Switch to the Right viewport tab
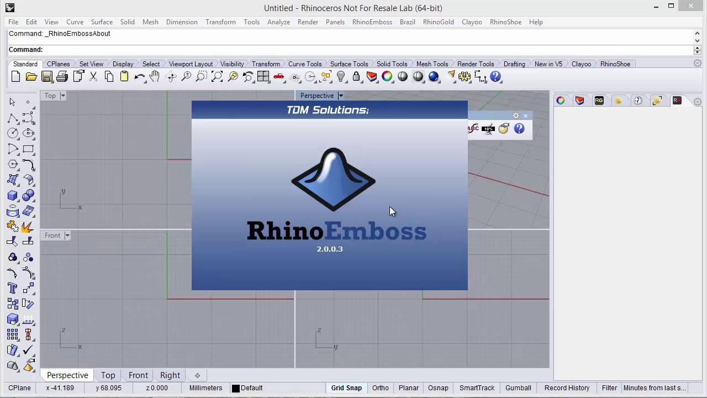Viewport: 707px width, 398px height. tap(170, 375)
